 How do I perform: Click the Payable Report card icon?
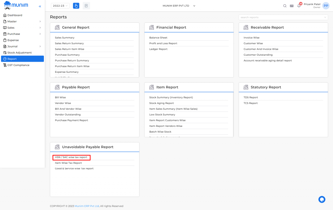[x=57, y=87]
